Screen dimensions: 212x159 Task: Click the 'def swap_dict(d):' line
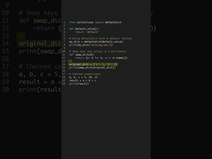click(x=82, y=55)
